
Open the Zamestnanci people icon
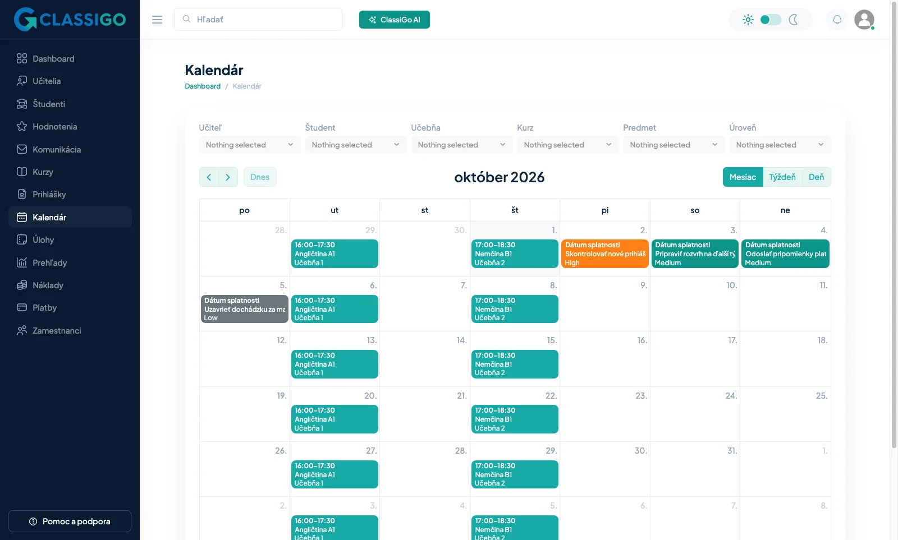point(22,330)
